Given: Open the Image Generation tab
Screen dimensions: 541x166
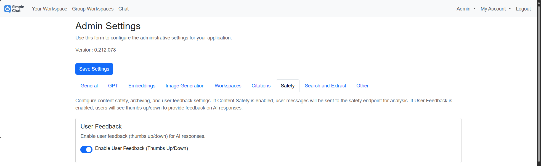Looking at the screenshot, I should coord(185,86).
